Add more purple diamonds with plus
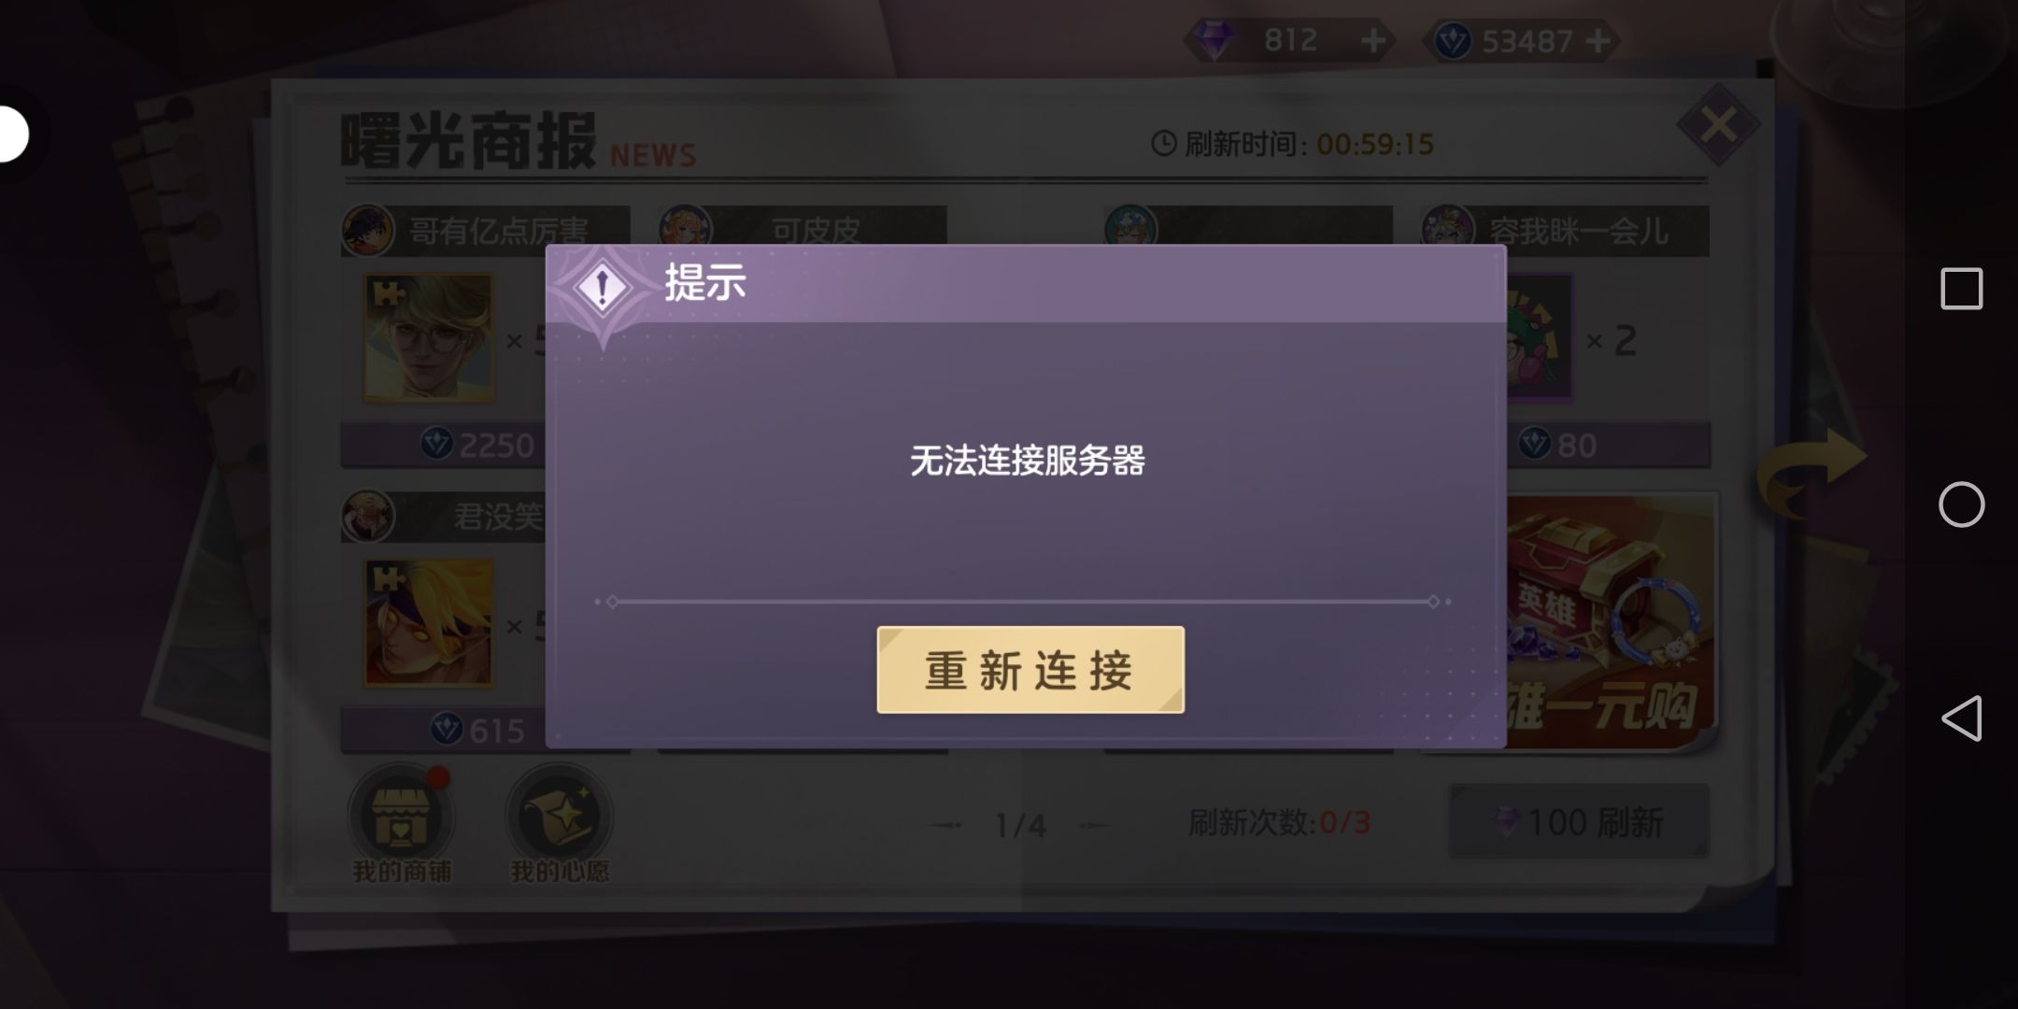Screen dimensions: 2018x1009 pos(1372,41)
